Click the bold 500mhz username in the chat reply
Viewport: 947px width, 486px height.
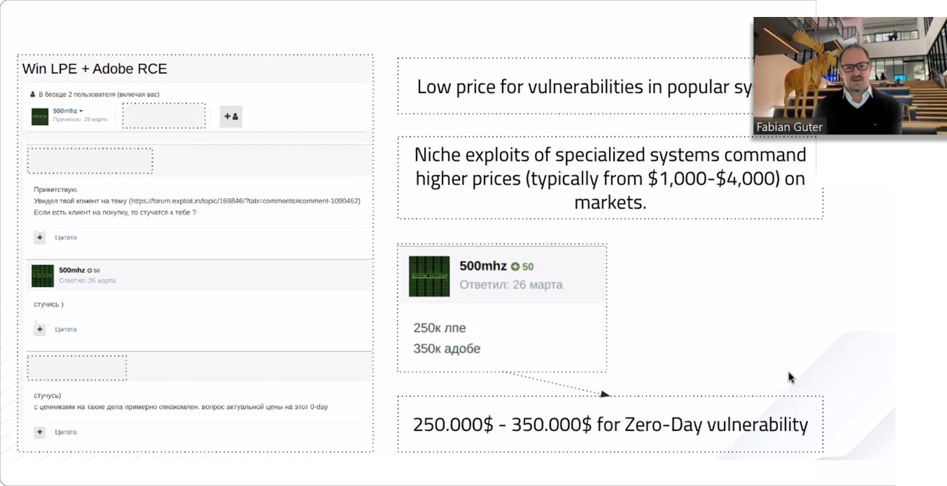72,270
